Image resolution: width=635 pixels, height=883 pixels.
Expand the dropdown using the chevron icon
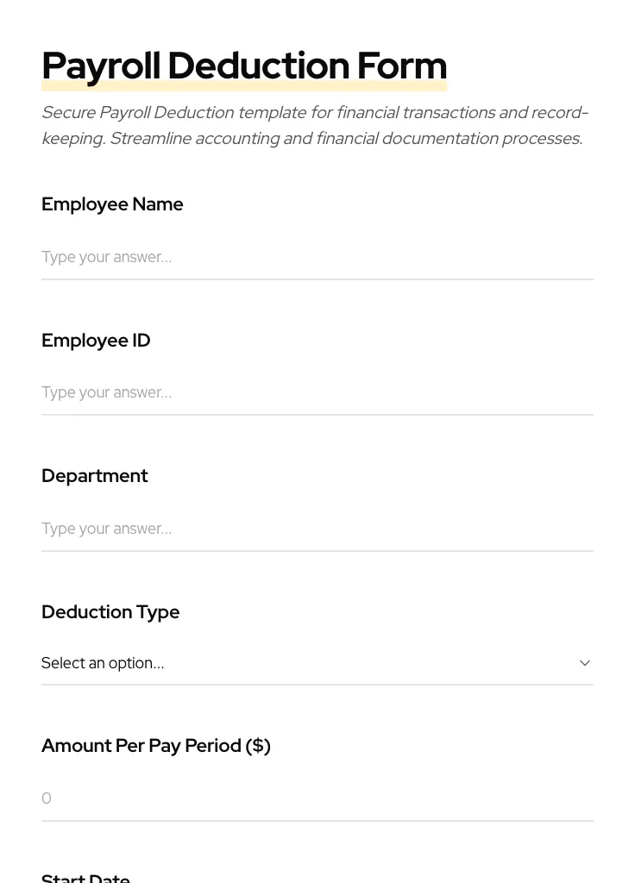point(584,662)
